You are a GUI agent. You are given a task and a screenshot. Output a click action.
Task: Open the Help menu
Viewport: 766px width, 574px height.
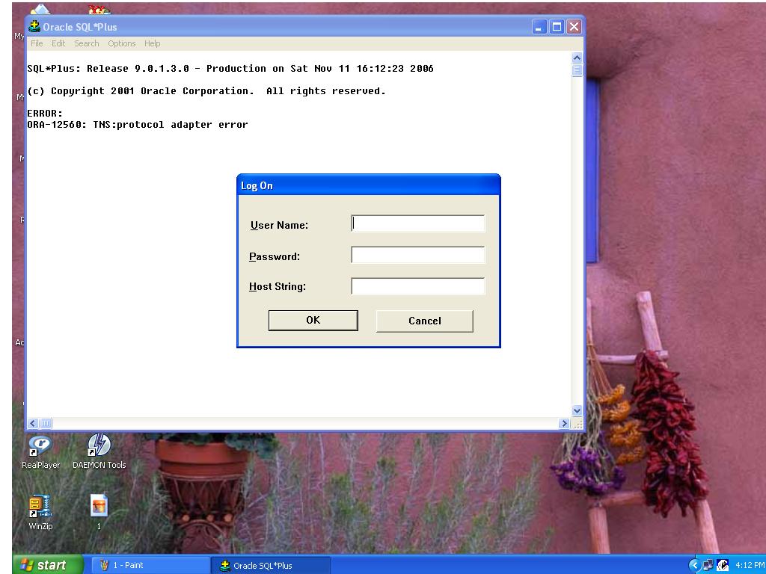click(153, 43)
